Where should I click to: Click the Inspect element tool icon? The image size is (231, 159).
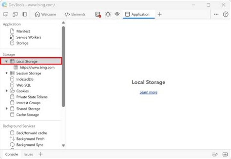6,14
